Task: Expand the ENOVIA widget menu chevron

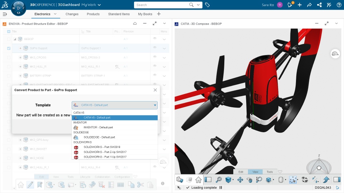Action: [x=164, y=24]
